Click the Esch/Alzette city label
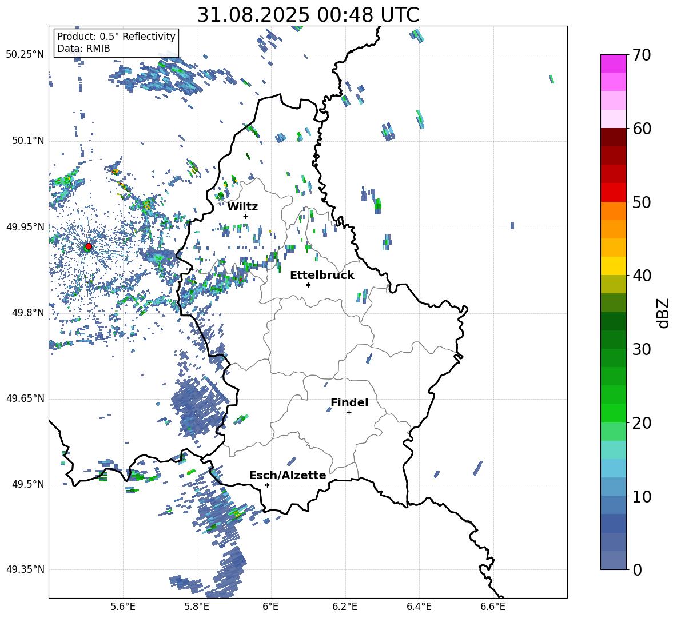The image size is (677, 618). (x=288, y=476)
